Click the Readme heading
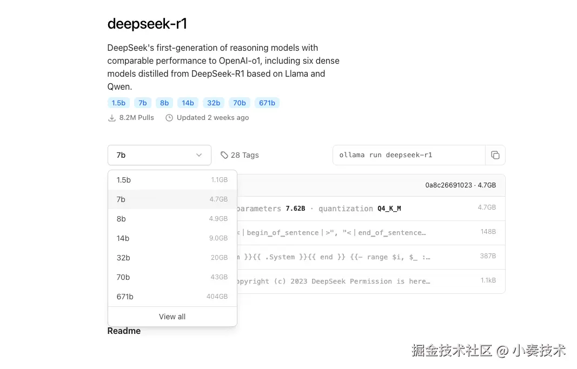The width and height of the screenshot is (577, 369). point(124,331)
